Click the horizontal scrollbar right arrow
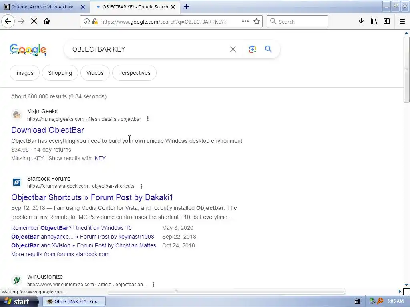Image resolution: width=410 pixels, height=307 pixels. [400, 291]
